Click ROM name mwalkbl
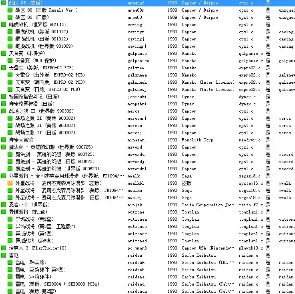 point(136,183)
